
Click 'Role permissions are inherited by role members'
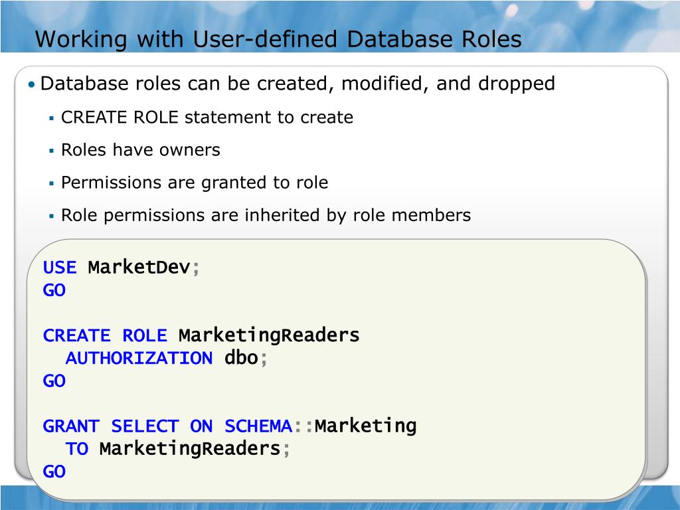(x=266, y=215)
